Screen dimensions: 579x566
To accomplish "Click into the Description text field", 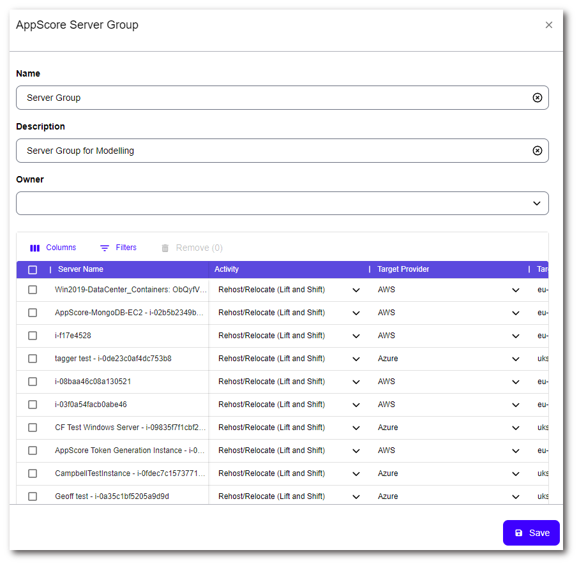I will (x=274, y=151).
